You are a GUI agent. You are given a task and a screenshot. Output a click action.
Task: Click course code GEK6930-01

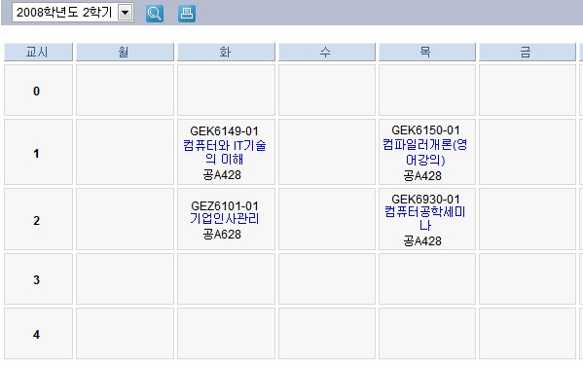[425, 199]
